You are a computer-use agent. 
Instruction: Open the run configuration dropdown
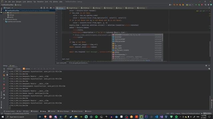[190, 5]
